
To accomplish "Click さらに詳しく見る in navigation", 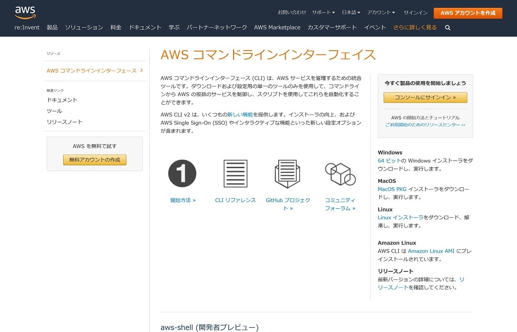I will pyautogui.click(x=415, y=28).
